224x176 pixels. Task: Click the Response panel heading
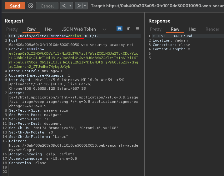159,21
